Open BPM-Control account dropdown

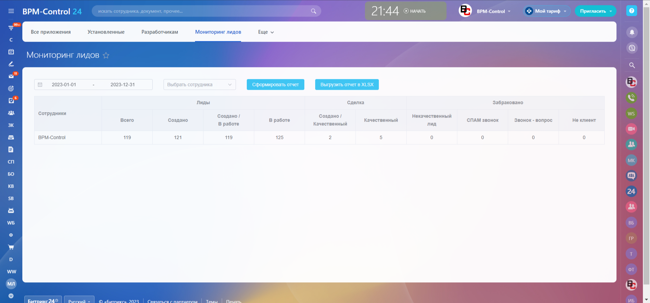[x=494, y=11]
